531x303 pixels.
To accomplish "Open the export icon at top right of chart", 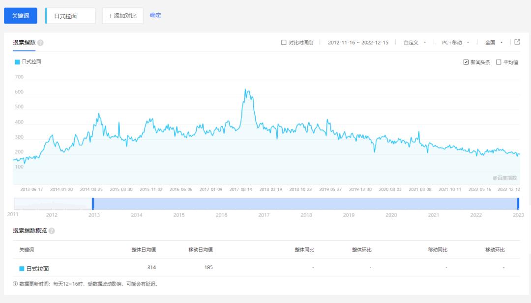I will click(516, 42).
